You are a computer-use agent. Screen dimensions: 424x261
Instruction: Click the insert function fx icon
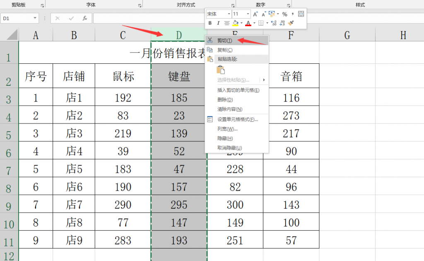click(84, 18)
